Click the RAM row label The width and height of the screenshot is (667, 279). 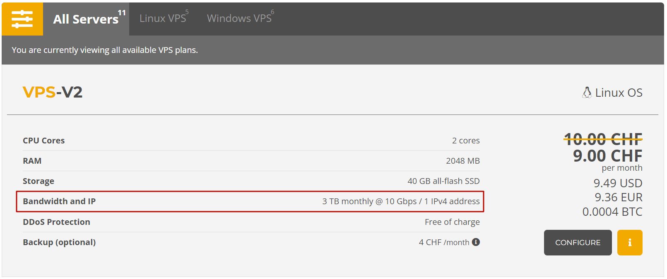point(32,161)
